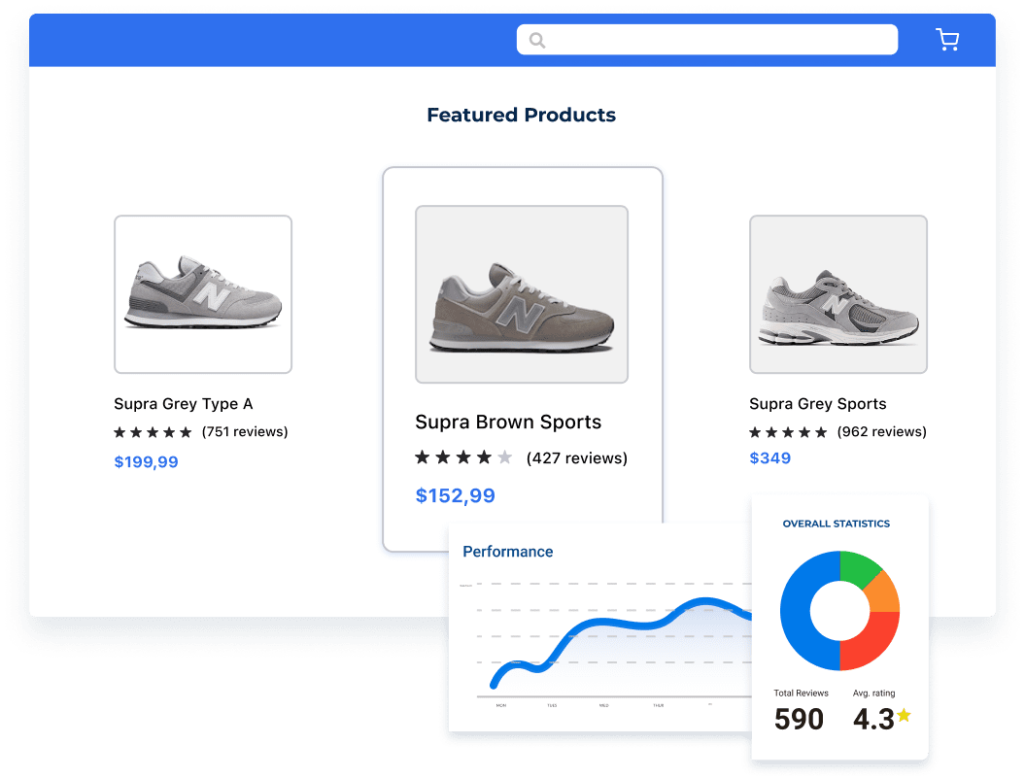Screen dimensions: 1025x778
Task: Click the 590 Total Reviews figure
Action: 798,719
